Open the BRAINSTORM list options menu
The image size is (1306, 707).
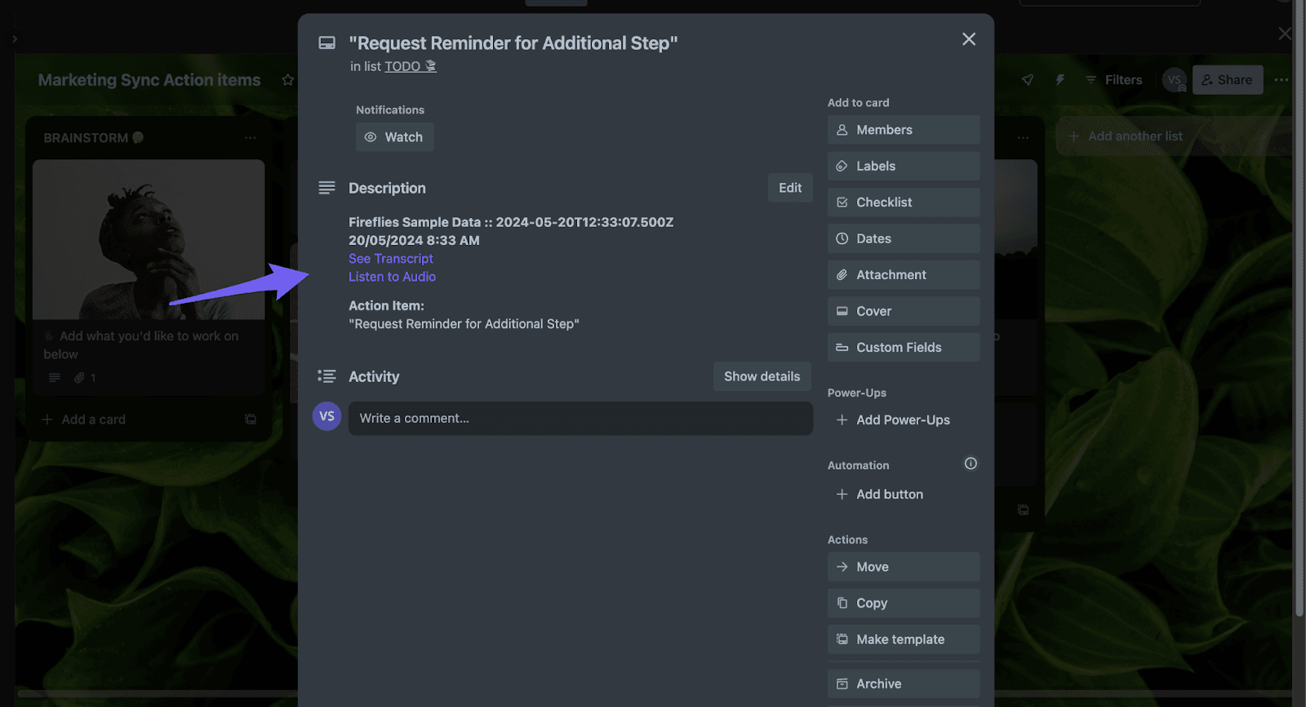[x=250, y=138]
